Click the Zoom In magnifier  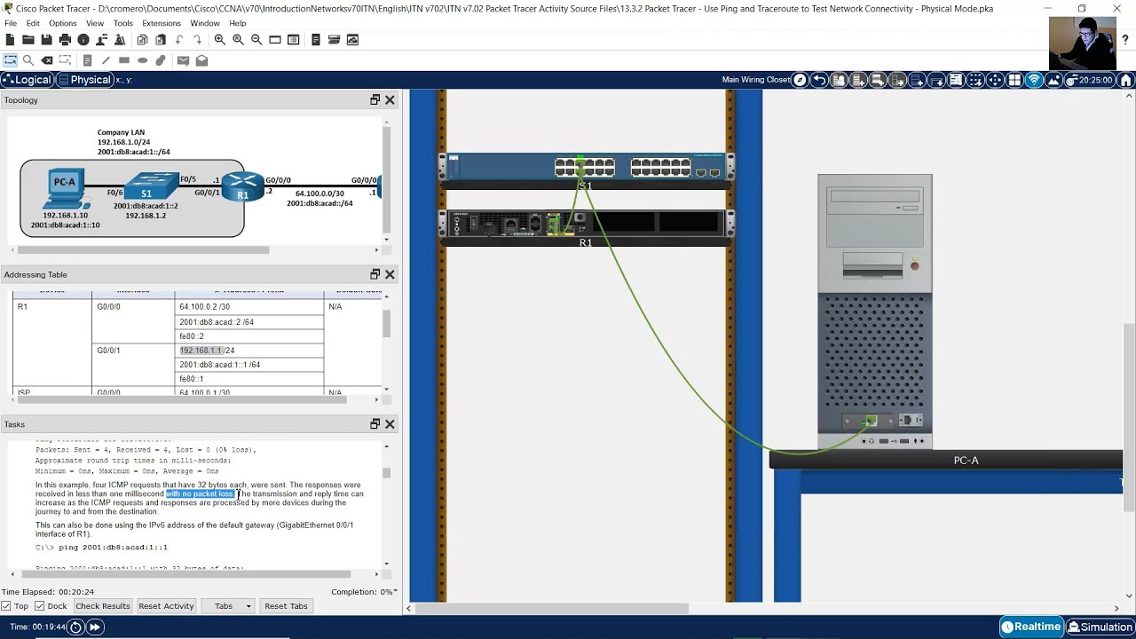[220, 40]
